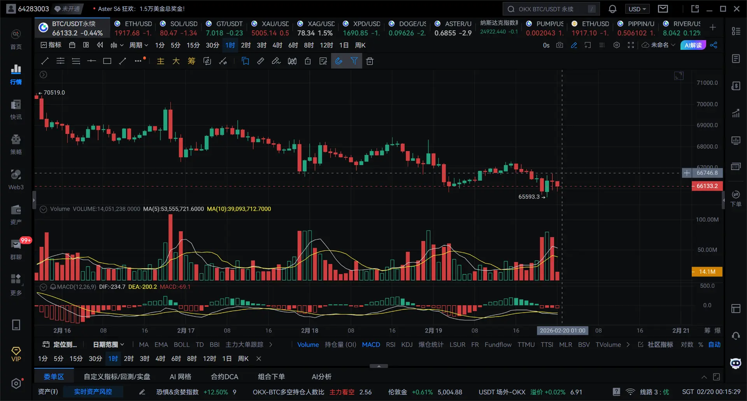Open chart settings hexagon icon
Image resolution: width=747 pixels, height=401 pixels.
[617, 45]
